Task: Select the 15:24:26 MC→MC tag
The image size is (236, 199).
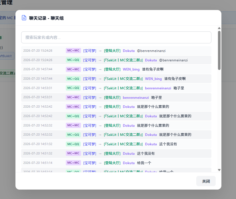Action: 73,51
